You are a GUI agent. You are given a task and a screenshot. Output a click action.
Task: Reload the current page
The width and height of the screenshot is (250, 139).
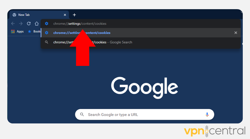point(29,24)
